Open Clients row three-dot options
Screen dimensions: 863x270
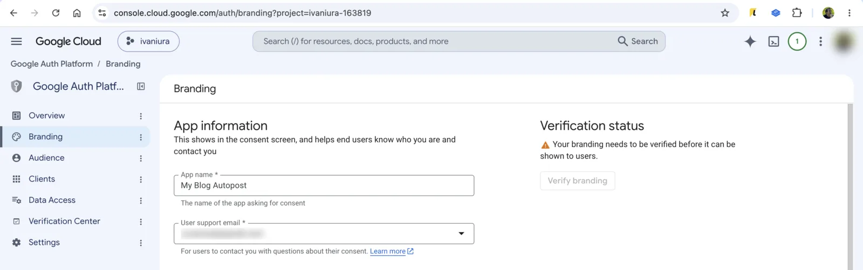click(x=141, y=179)
